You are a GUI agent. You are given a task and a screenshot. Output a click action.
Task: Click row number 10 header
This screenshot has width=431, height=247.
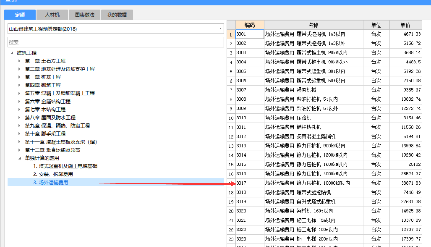click(x=231, y=118)
